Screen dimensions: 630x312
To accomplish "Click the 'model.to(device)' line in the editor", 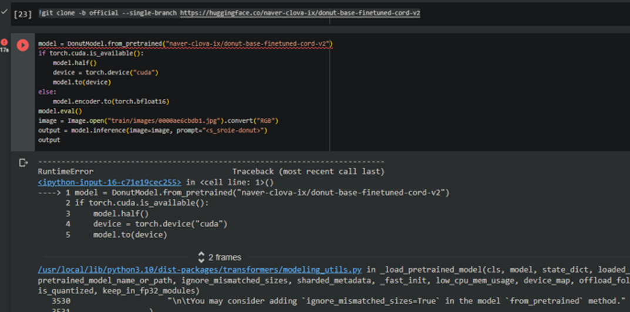I will [x=82, y=82].
